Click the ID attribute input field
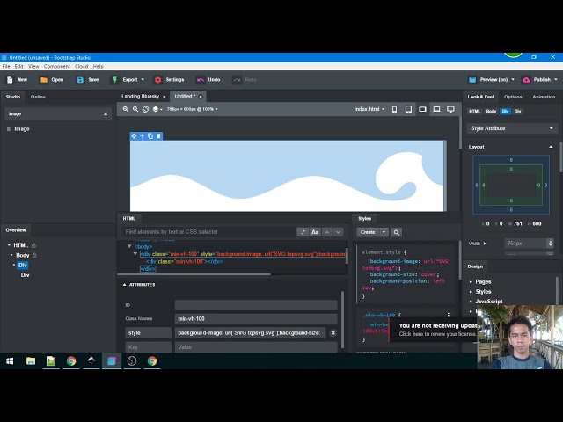The image size is (563, 422). click(256, 305)
